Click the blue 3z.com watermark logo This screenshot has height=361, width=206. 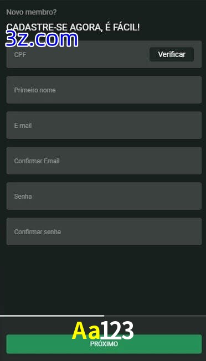click(x=42, y=39)
